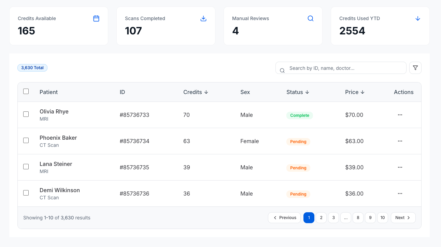Toggle the Status column sort arrow

[x=307, y=92]
